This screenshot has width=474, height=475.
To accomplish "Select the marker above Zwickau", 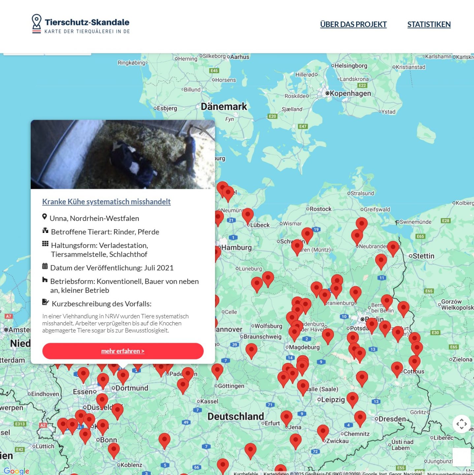I will (323, 431).
